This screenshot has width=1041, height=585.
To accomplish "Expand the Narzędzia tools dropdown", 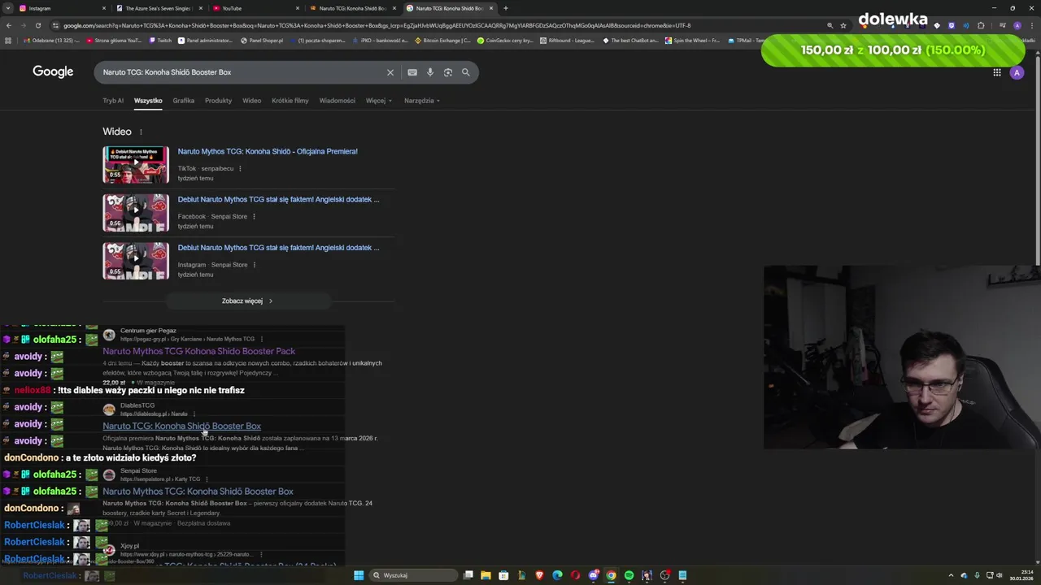I will (421, 101).
